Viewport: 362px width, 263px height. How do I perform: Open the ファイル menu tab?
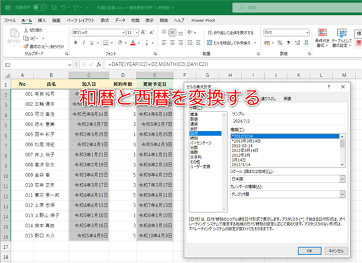point(9,20)
